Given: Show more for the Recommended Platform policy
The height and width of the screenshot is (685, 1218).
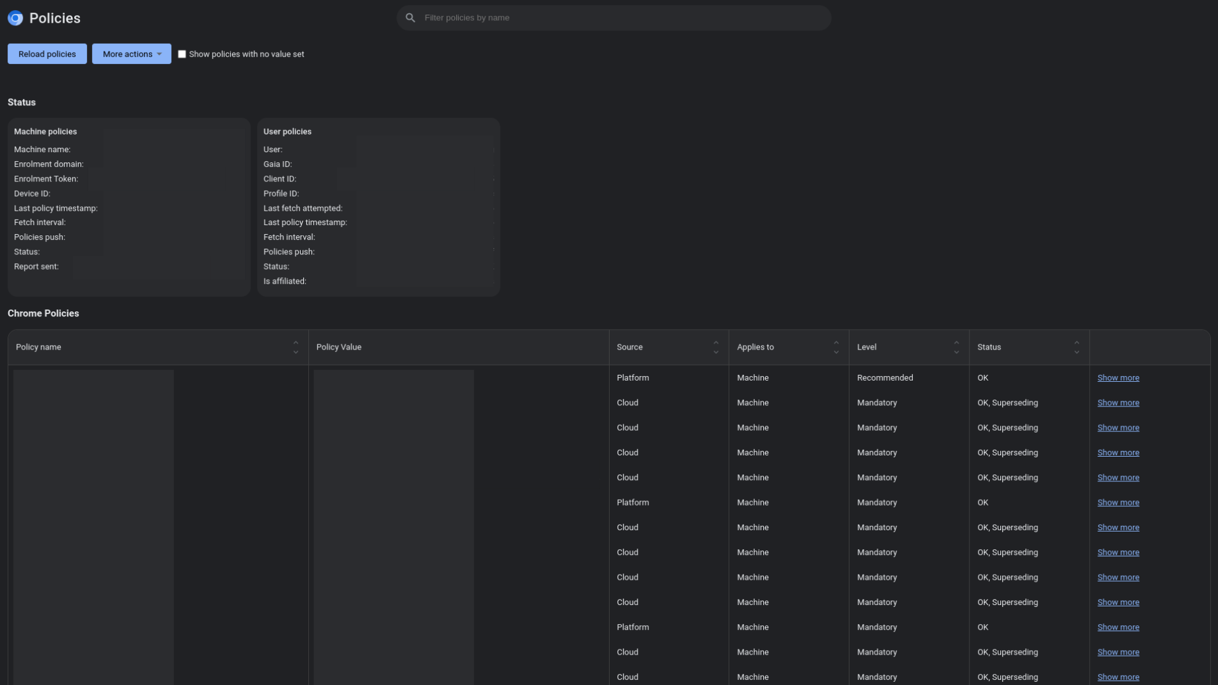Looking at the screenshot, I should point(1118,377).
